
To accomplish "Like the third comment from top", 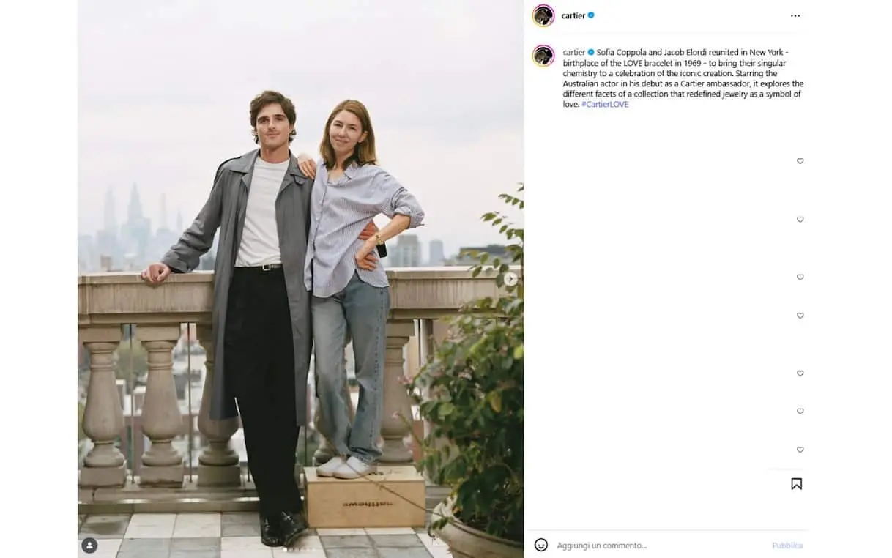I will pos(800,278).
